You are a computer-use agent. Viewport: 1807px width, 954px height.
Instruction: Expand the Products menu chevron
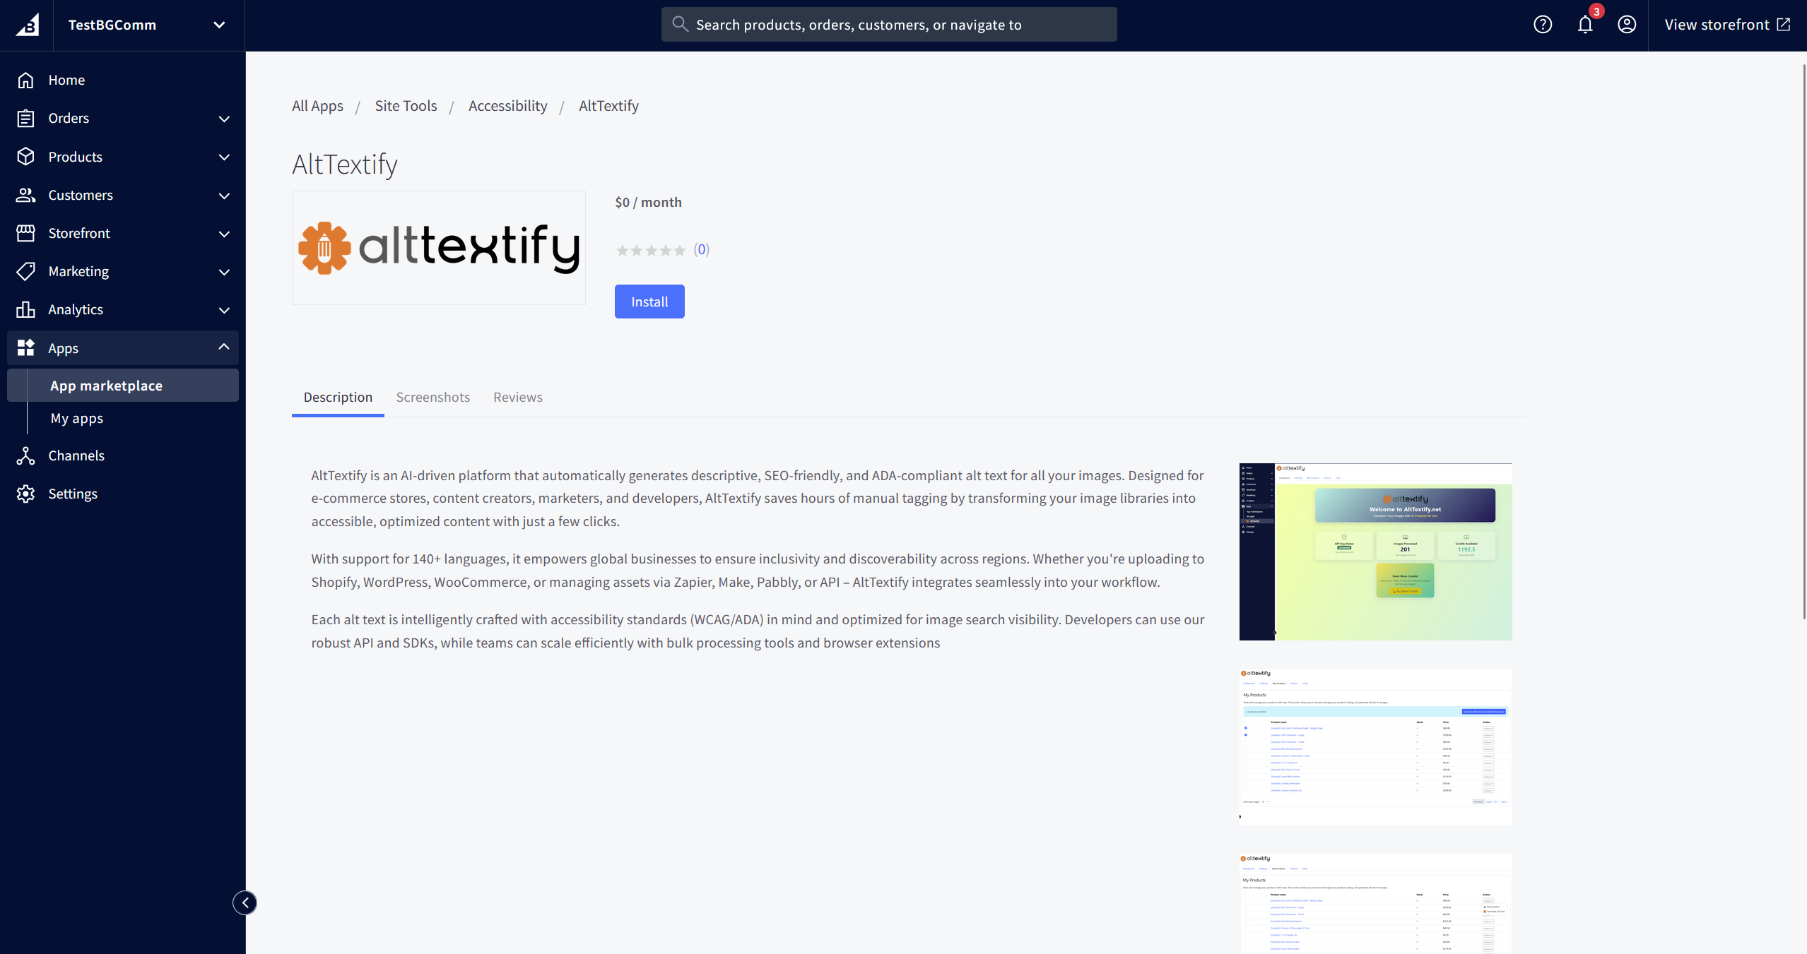pyautogui.click(x=224, y=157)
